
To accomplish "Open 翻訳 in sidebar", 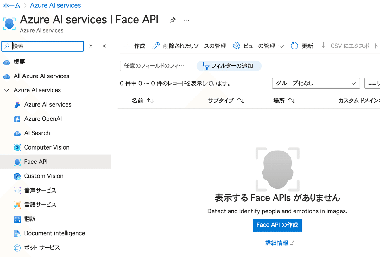I will (30, 219).
